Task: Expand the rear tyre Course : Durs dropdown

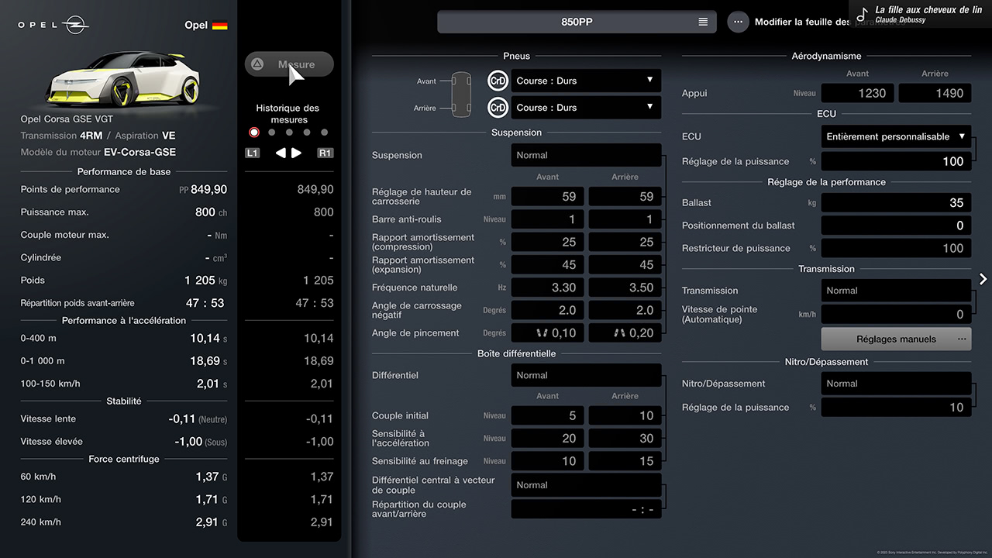Action: [x=586, y=108]
